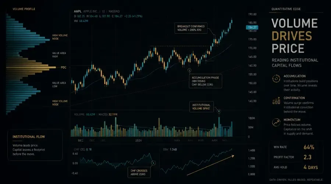Click the 160.00 price axis label
The width and height of the screenshot is (331, 184).
[x=252, y=66]
